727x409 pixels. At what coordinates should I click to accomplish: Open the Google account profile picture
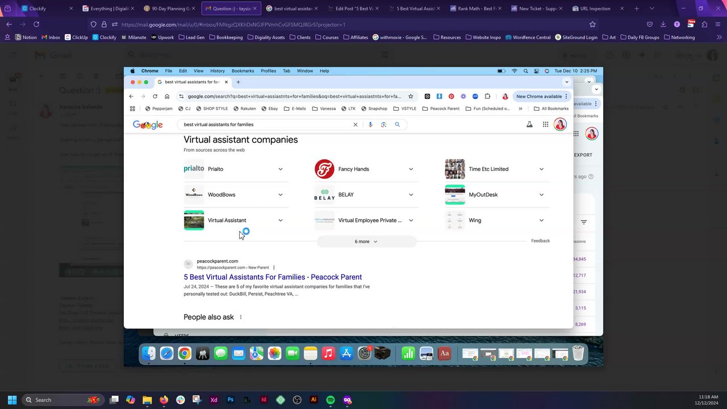coord(561,124)
